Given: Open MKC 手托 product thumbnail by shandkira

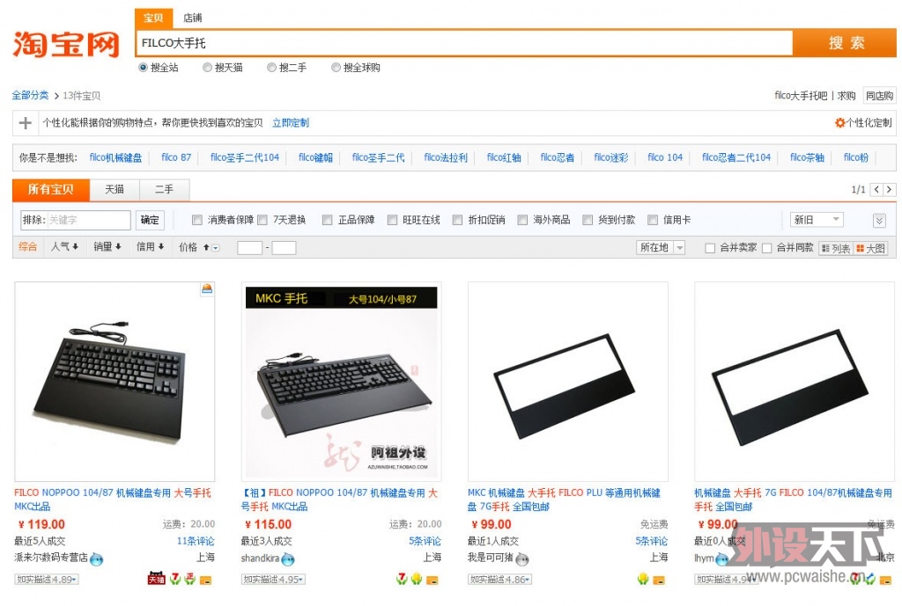Looking at the screenshot, I should (341, 382).
